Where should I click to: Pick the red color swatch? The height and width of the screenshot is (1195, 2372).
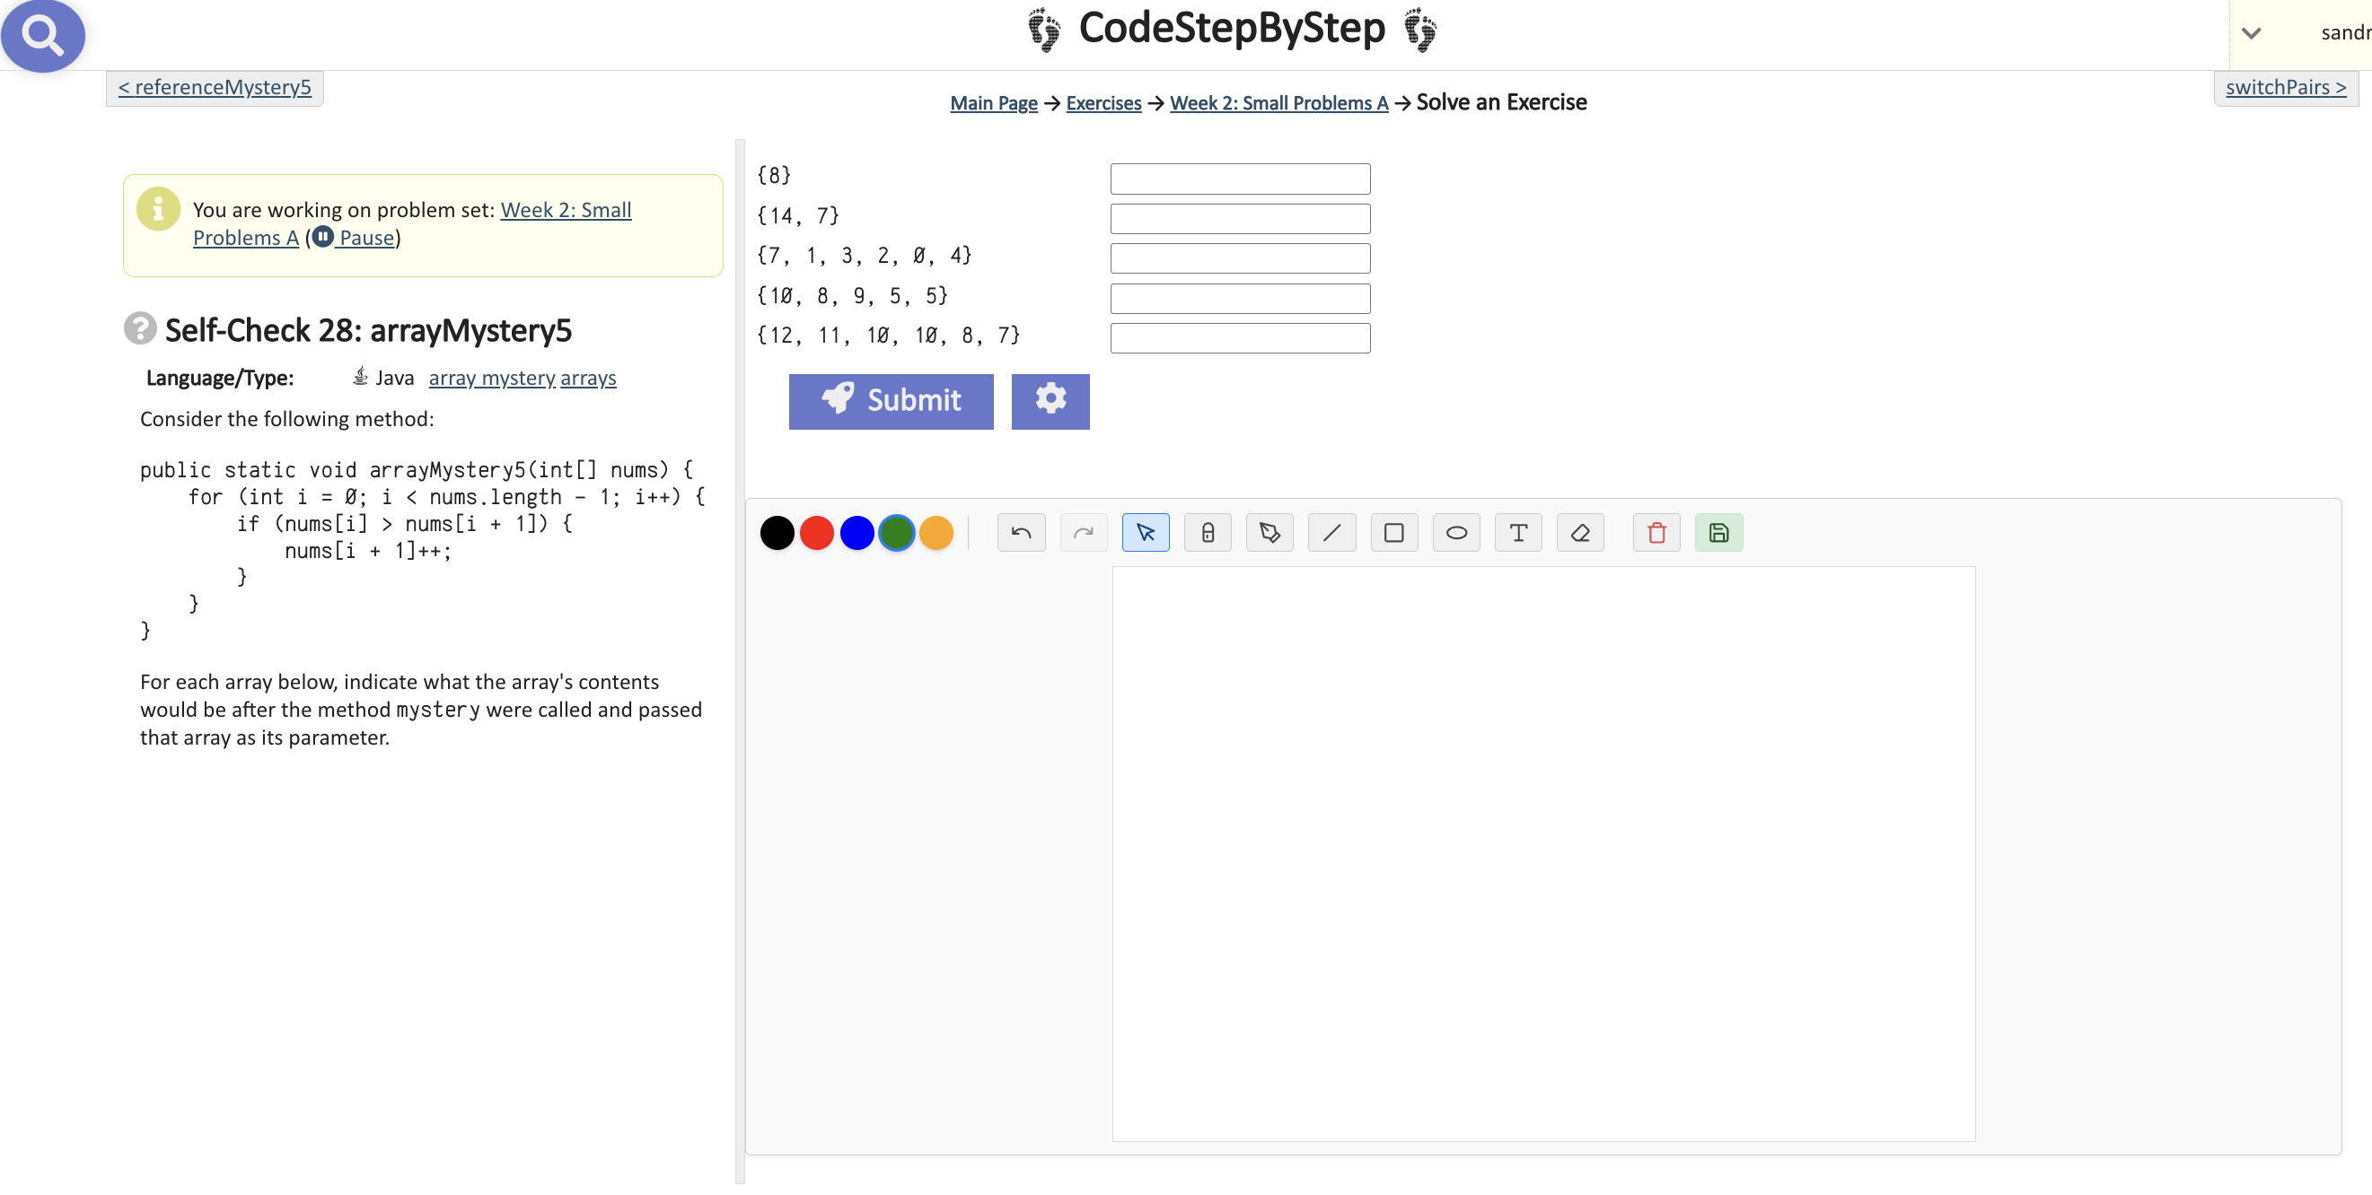tap(816, 533)
